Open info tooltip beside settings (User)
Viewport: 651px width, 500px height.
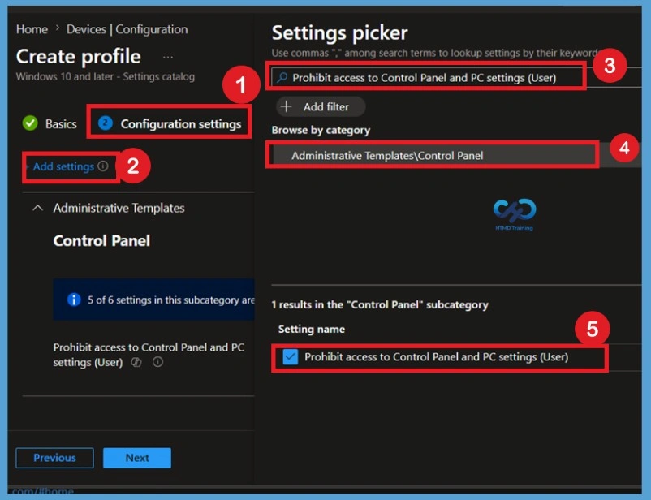click(x=157, y=362)
